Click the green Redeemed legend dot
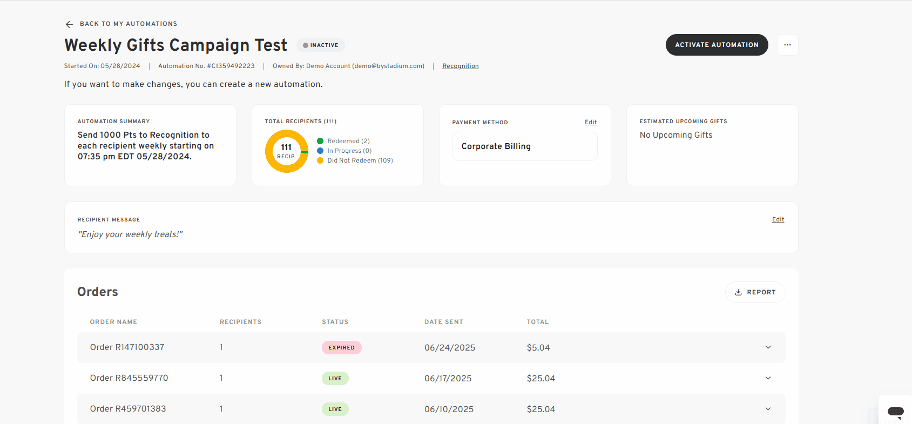This screenshot has width=912, height=424. pyautogui.click(x=320, y=141)
